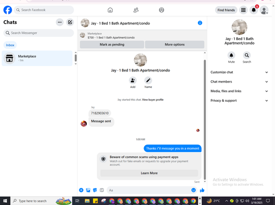
Task: Expand Privacy & support section
Action: click(x=239, y=101)
